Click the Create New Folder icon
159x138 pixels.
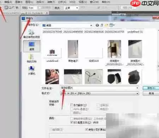click(x=106, y=25)
